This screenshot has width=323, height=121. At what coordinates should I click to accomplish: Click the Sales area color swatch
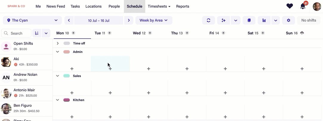point(67,76)
